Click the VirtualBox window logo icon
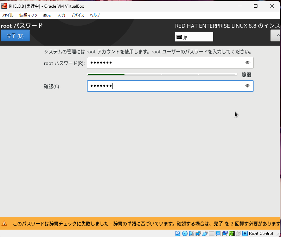Viewport: 281px width, 237px height. [4, 6]
